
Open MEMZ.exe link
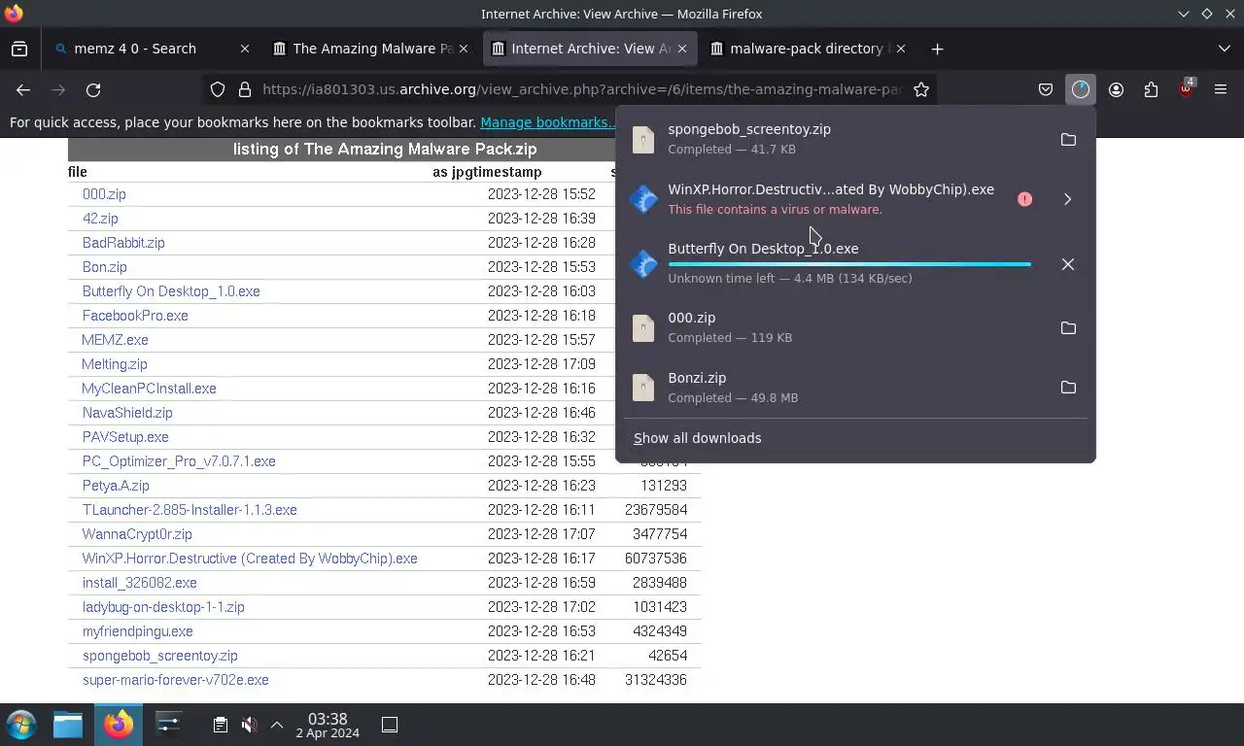(x=115, y=340)
